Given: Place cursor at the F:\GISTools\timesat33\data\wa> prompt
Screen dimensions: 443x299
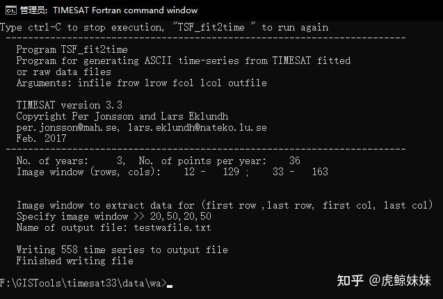Looking at the screenshot, I should (x=83, y=283).
